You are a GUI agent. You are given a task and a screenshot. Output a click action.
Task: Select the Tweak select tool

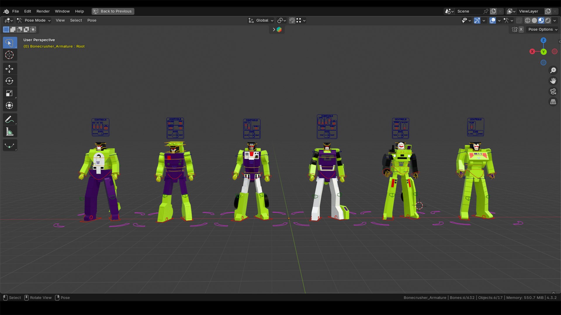point(10,43)
